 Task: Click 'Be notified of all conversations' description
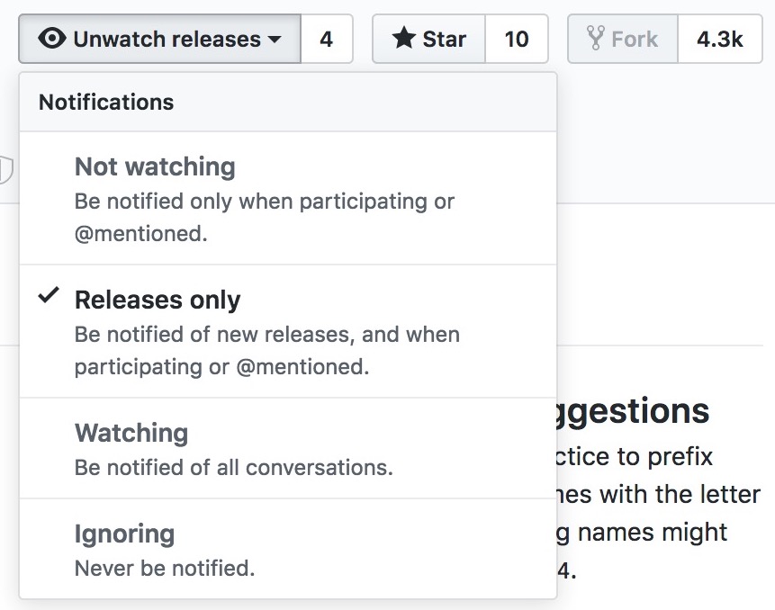coord(234,467)
